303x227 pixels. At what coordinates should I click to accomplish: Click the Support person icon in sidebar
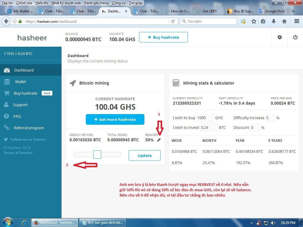(x=6, y=105)
